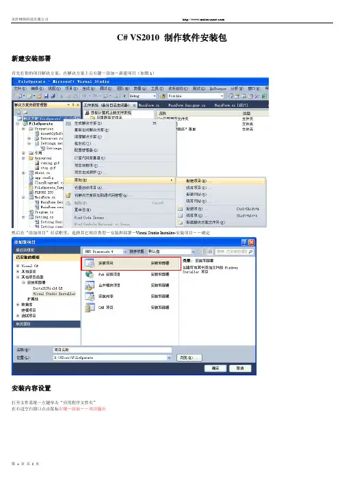Switch to MainForm.Designer.cs tab
This screenshot has height=487, width=344.
(x=187, y=105)
